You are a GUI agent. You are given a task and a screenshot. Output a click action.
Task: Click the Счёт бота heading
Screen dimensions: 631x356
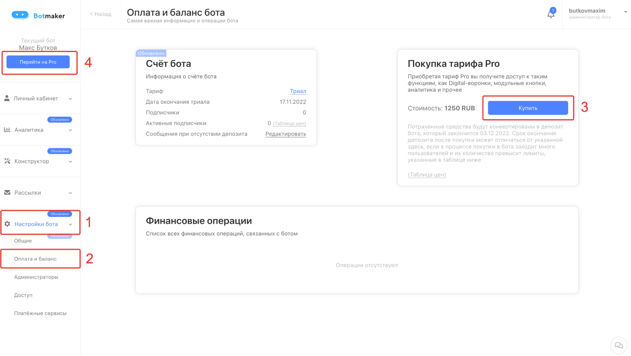pos(168,64)
